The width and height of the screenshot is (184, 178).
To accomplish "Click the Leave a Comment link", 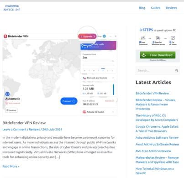I will [14, 130].
